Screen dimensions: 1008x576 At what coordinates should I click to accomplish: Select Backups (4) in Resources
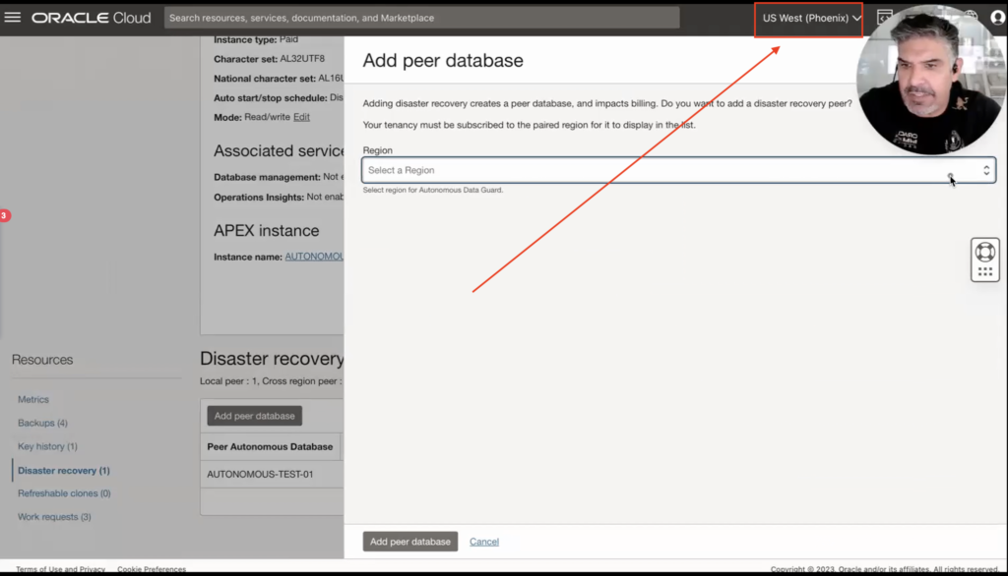tap(42, 423)
